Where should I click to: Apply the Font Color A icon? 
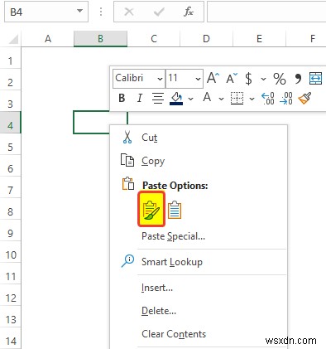point(207,97)
